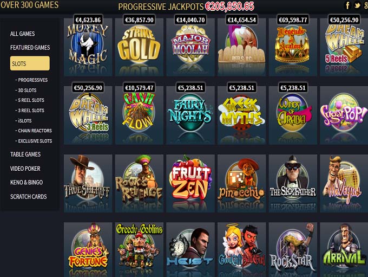368x277 pixels.
Task: Open Chain Reactors subcategory
Action: tap(34, 131)
